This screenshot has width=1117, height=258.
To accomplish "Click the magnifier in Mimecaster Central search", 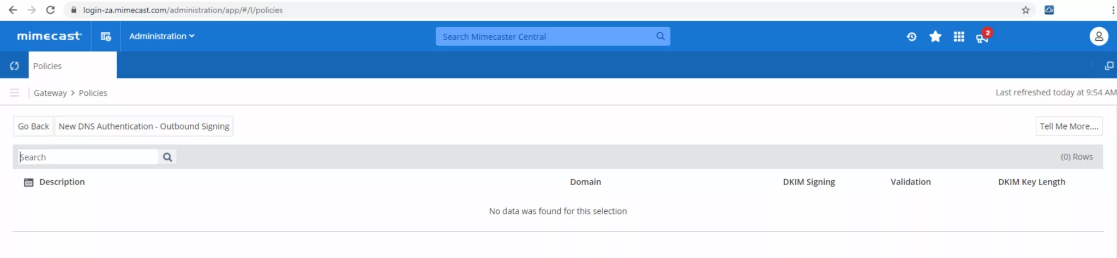I will tap(660, 36).
